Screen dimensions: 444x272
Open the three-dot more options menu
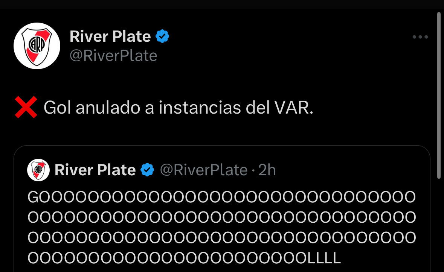[x=420, y=37]
